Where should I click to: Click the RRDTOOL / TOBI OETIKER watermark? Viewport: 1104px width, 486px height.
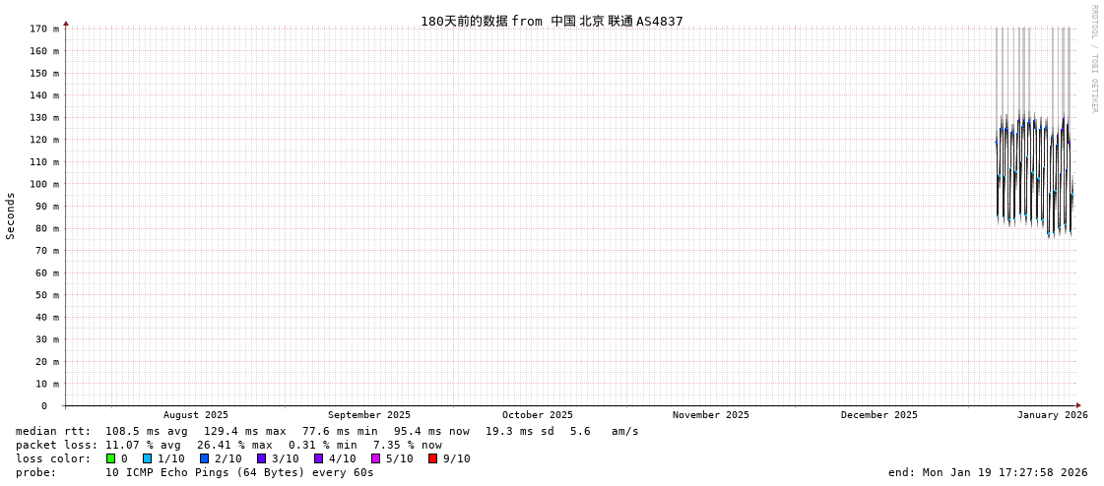1093,59
